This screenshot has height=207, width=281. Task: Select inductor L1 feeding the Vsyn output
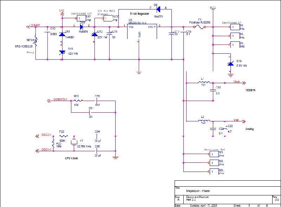(203, 83)
